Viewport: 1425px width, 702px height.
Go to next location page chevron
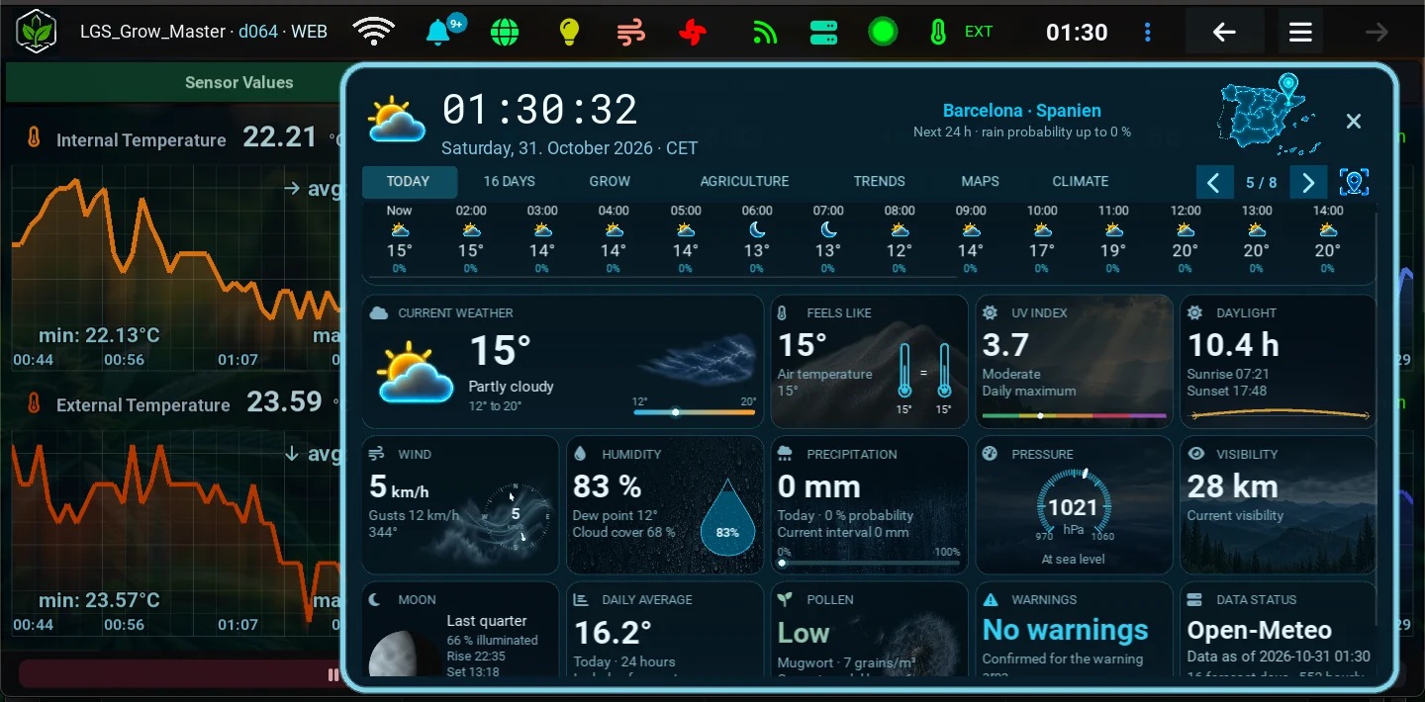click(1308, 182)
